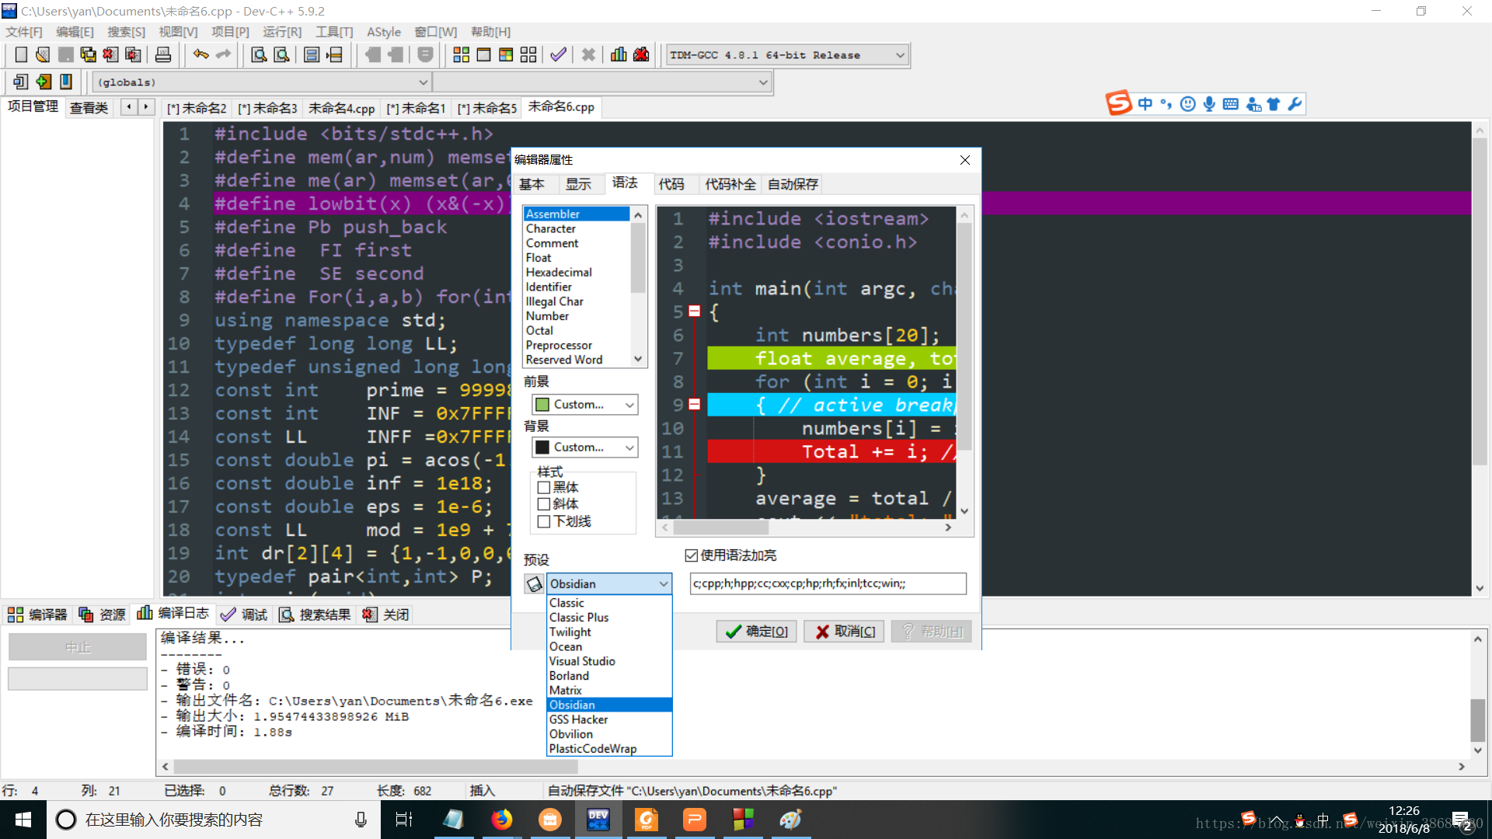
Task: Switch to the 自动保存 tab
Action: pos(793,184)
